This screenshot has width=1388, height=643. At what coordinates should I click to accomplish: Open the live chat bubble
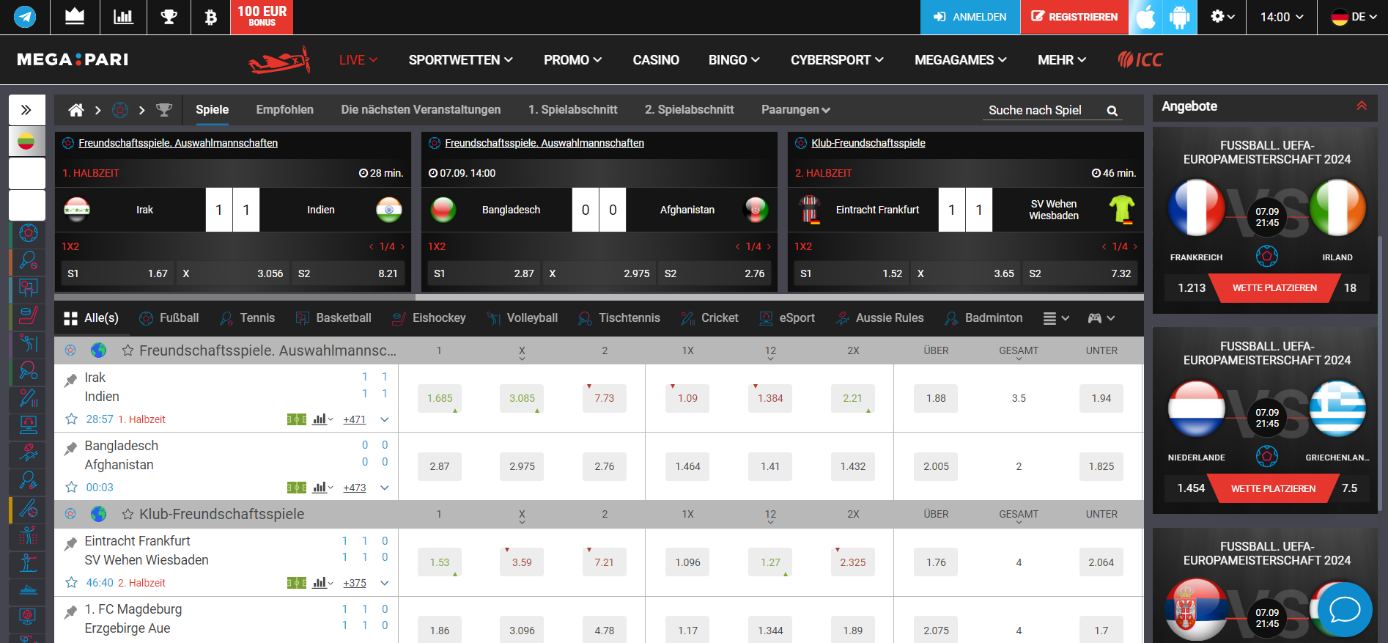tap(1345, 609)
